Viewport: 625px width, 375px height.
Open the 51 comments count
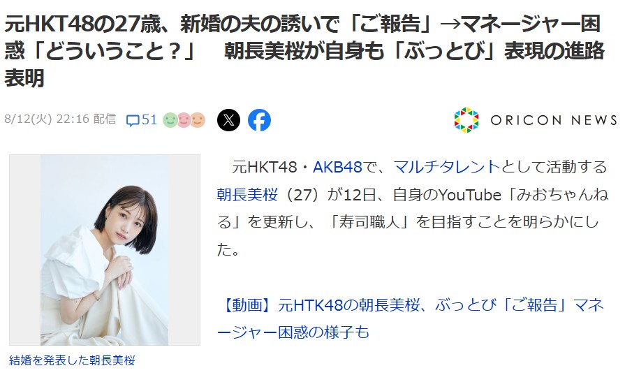(149, 119)
